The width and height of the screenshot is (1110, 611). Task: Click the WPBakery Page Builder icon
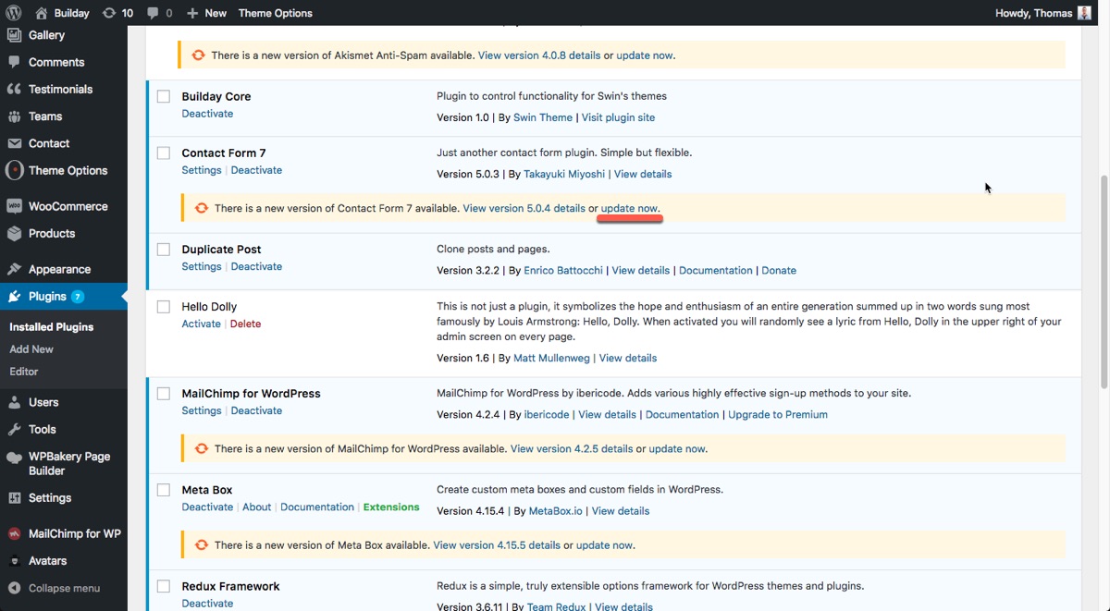tap(14, 457)
